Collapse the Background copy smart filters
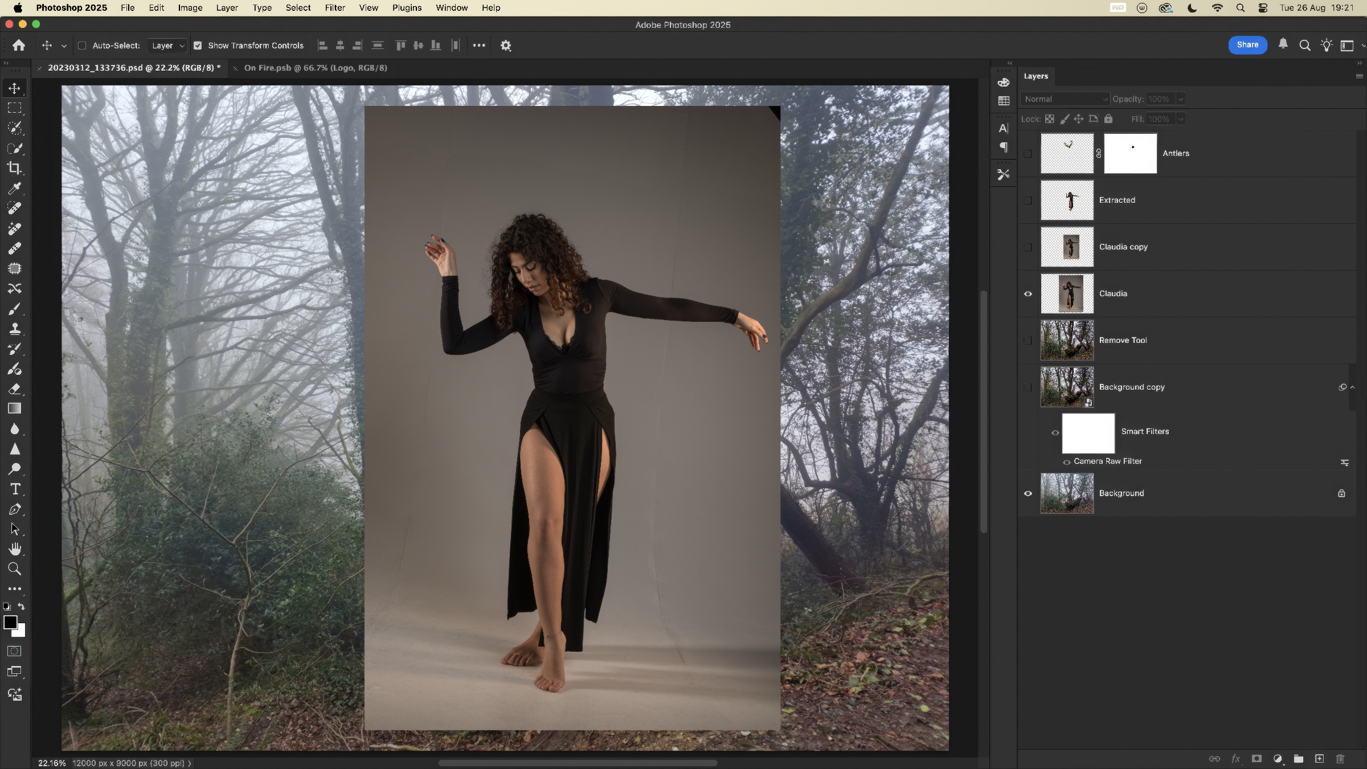The width and height of the screenshot is (1367, 769). pyautogui.click(x=1353, y=387)
